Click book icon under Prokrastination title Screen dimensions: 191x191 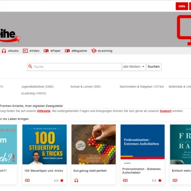tap(125, 180)
